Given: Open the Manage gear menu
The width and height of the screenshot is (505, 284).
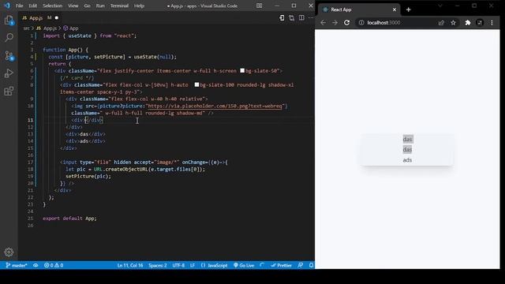Looking at the screenshot, I should pos(9,252).
